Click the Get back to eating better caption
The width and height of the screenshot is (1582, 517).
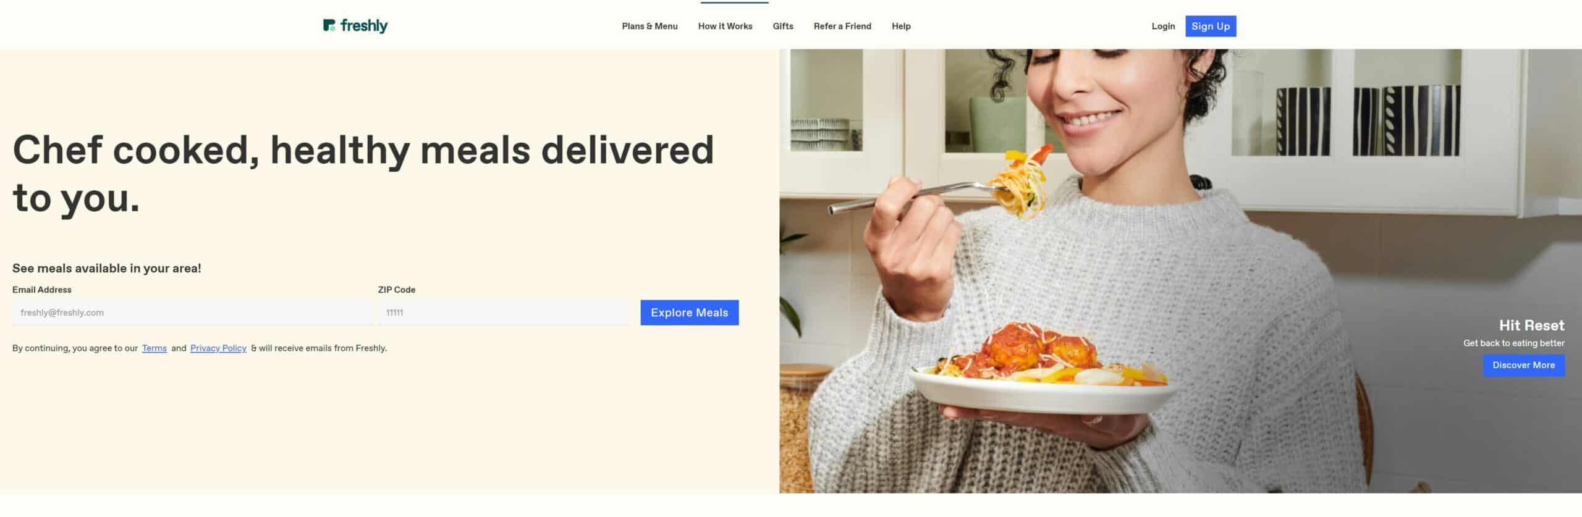point(1514,343)
